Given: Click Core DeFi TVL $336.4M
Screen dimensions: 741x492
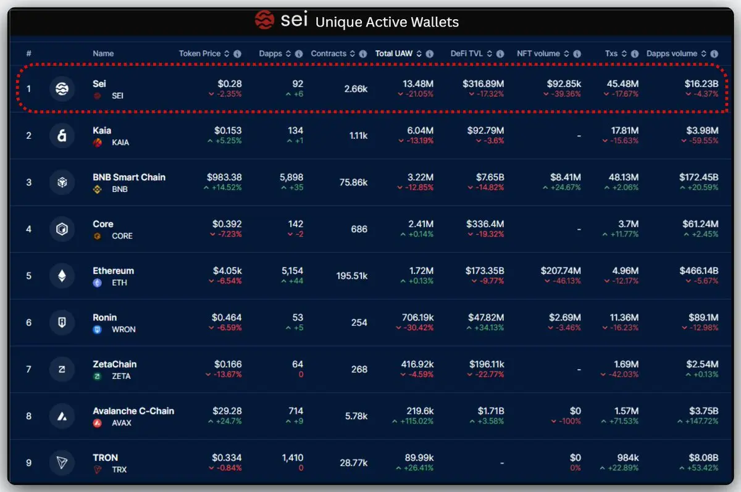Looking at the screenshot, I should (485, 224).
